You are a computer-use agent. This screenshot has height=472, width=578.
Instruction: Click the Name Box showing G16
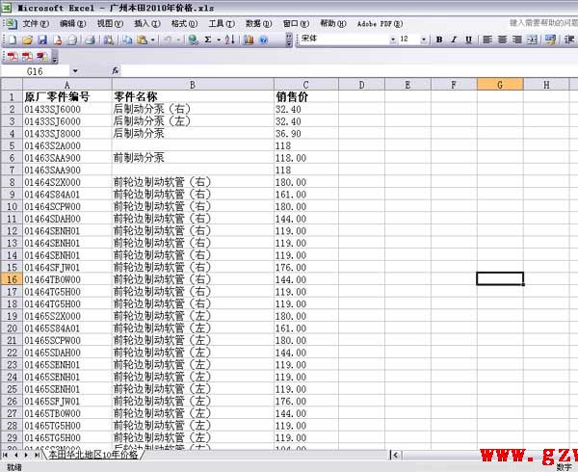point(35,71)
